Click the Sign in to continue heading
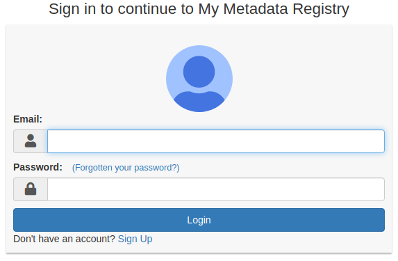The width and height of the screenshot is (398, 261). click(199, 9)
